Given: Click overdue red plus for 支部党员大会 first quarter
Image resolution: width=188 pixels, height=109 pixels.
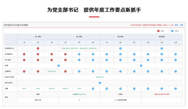Looking at the screenshot, I should click(38, 48).
